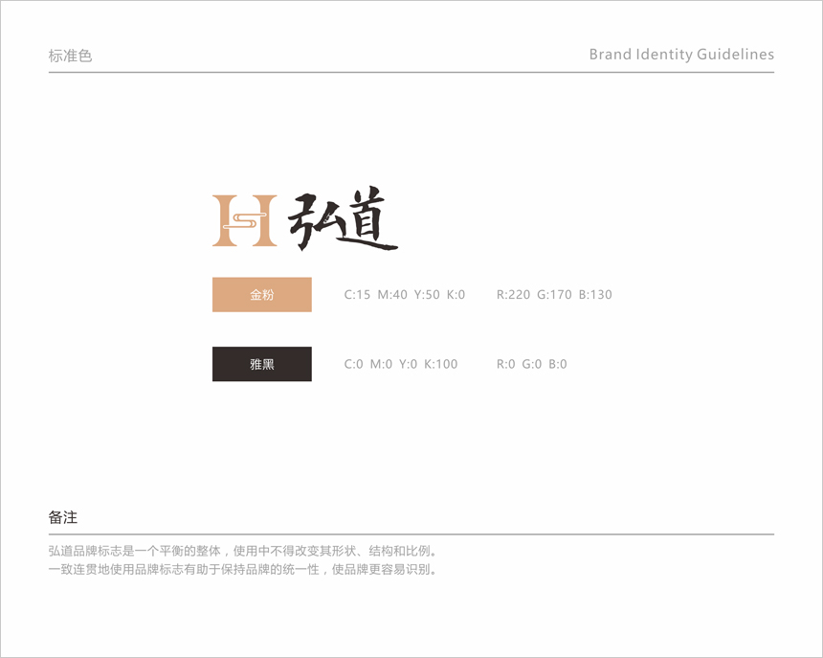
Task: Select the R:0 value for 雅黑
Action: click(505, 364)
